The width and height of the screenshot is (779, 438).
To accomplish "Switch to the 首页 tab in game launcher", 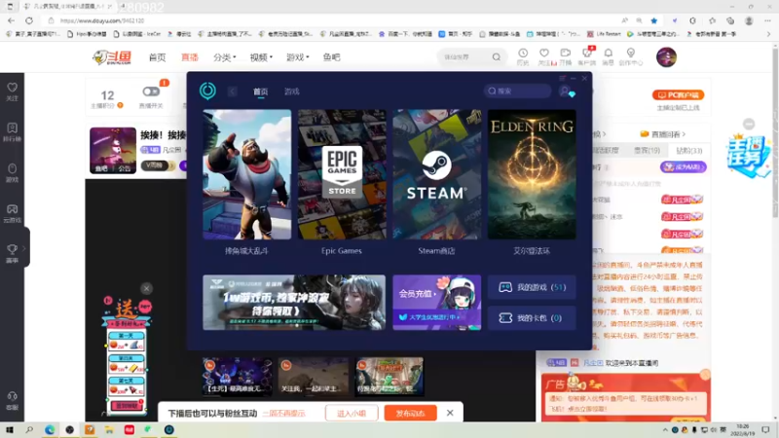I will 260,91.
